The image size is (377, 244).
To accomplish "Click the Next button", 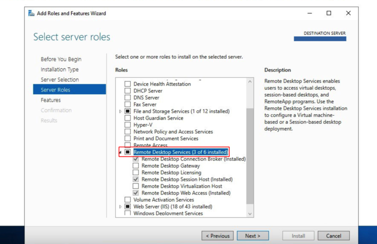I will 253,236.
